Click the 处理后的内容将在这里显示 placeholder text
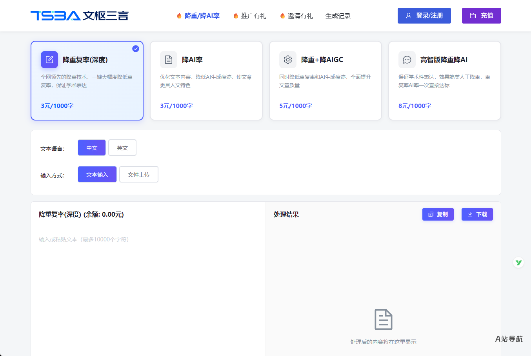Screen dimensions: 531x356 [383, 342]
